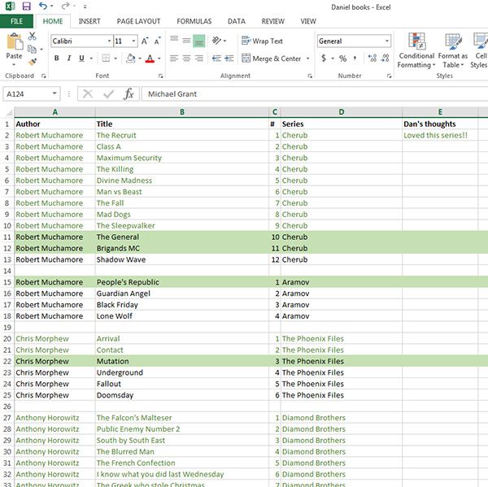Open Format as Table gallery
The image size is (488, 487).
[x=453, y=50]
